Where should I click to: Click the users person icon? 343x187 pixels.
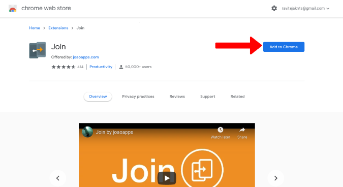121,67
